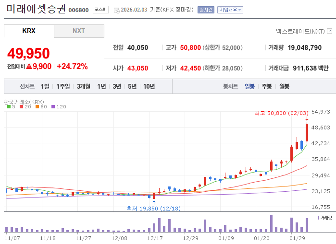Click the 최고 50,800 (02/03) chart annotation
The image size is (336, 244).
(282, 113)
